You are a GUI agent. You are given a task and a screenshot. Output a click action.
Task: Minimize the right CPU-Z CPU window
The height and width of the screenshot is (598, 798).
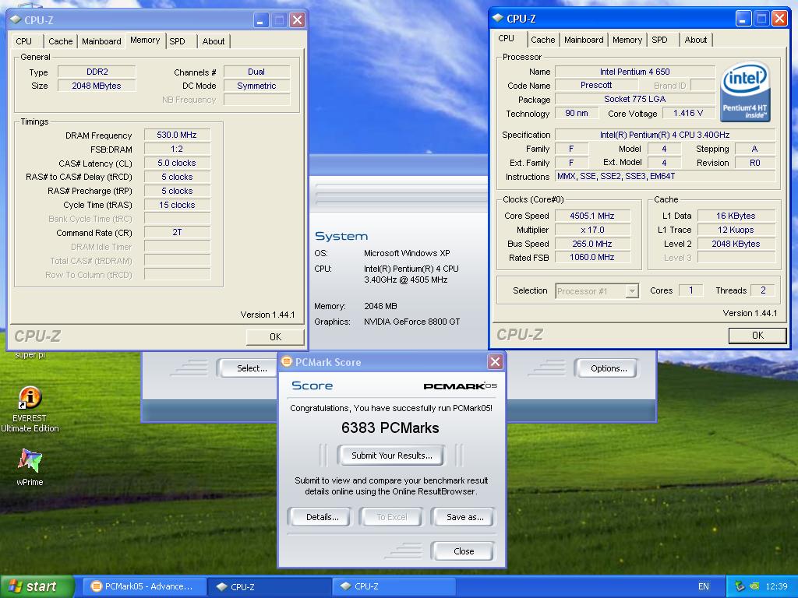[743, 19]
